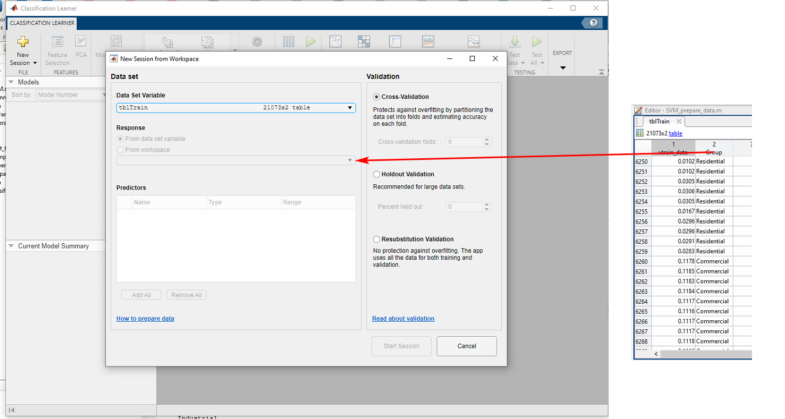Click the Test Data download icon
The width and height of the screenshot is (785, 419).
coord(515,42)
